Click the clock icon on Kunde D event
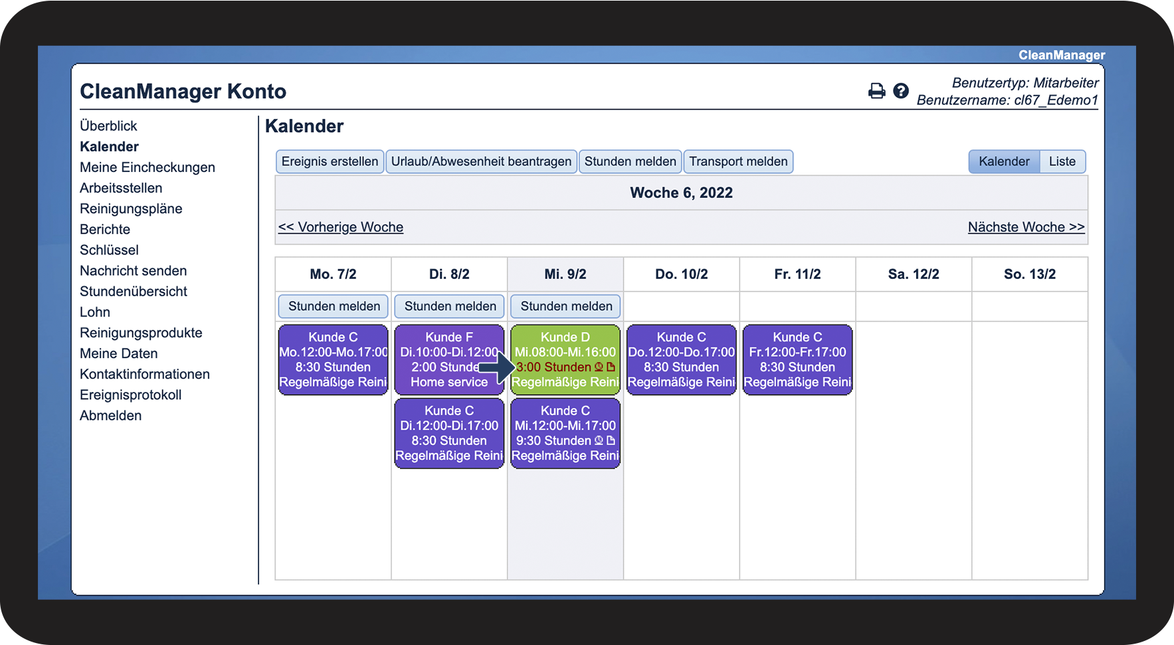Image resolution: width=1174 pixels, height=645 pixels. click(x=599, y=367)
